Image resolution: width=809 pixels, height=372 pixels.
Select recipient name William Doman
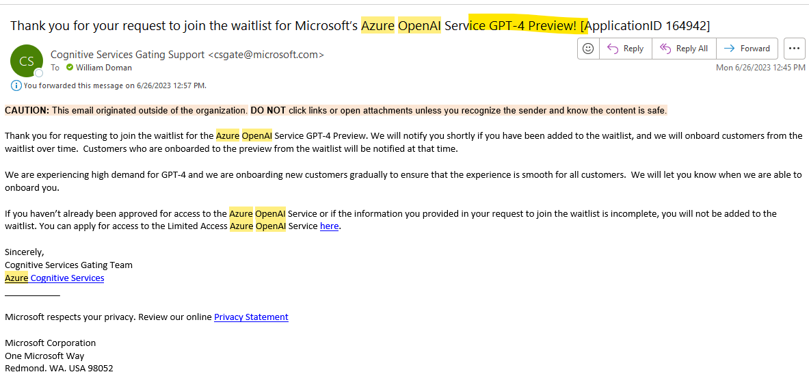(104, 68)
